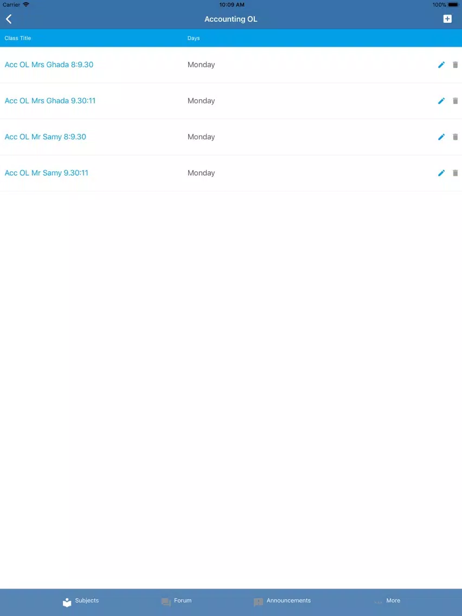Switch to the Subjects tab
Screen dimensions: 462x616
81,601
